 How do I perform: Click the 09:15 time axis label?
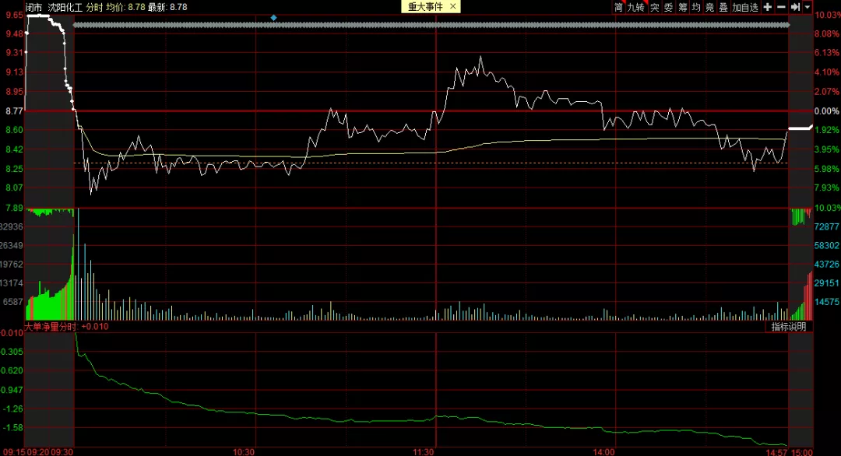point(14,451)
